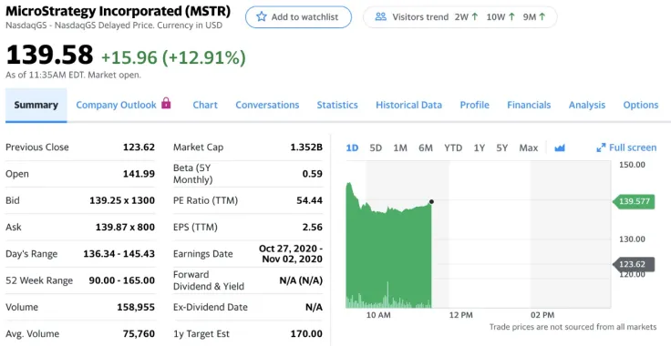The height and width of the screenshot is (346, 671).
Task: Click the current price dot on chart
Action: [x=431, y=201]
